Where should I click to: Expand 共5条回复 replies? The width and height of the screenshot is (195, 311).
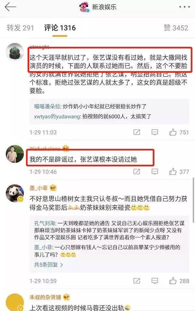(x=48, y=265)
